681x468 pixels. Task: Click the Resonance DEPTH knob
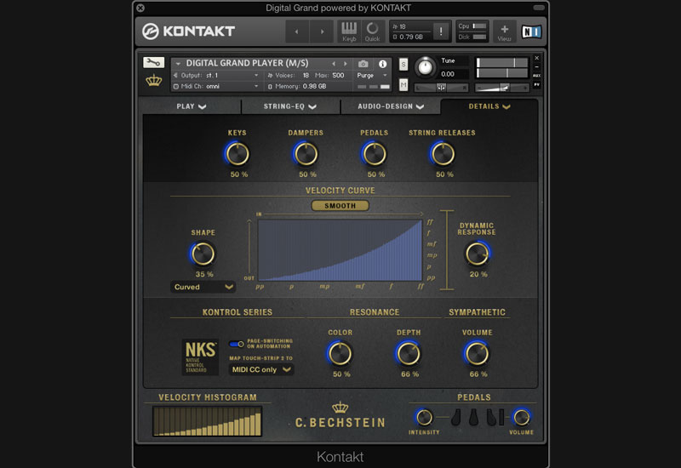click(x=409, y=353)
